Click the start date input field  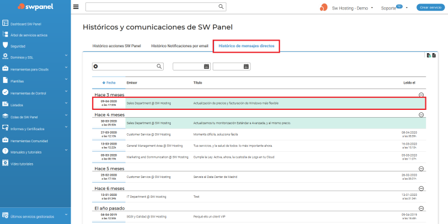click(191, 66)
